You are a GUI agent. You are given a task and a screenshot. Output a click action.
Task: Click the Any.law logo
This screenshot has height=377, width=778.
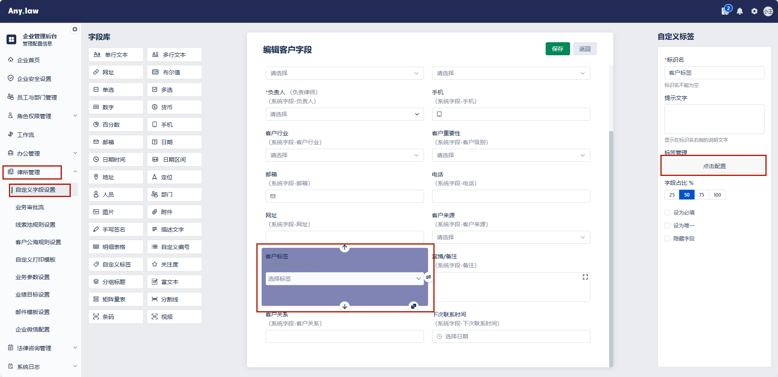click(x=23, y=11)
